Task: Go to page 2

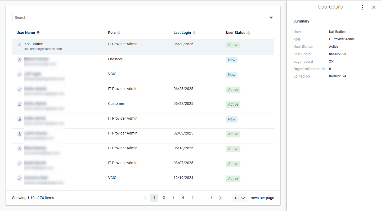Action: pyautogui.click(x=164, y=198)
